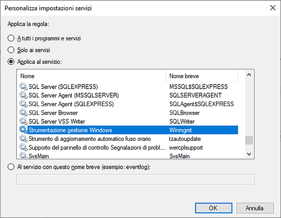Select the SysMain service name
Viewport: 281px width, 218px height.
39,156
